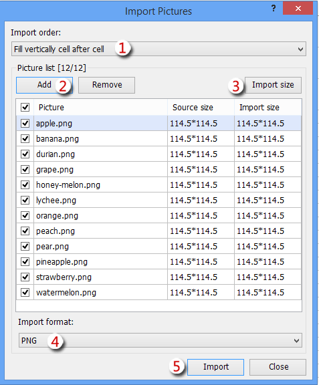Select the apple.png file name
This screenshot has height=385, width=319.
tap(54, 124)
